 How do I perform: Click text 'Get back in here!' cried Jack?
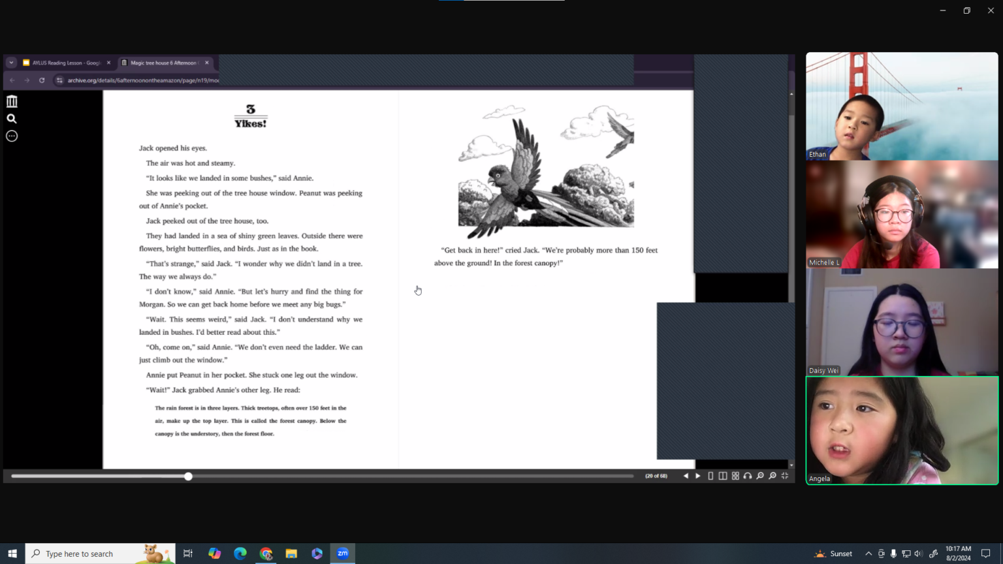coord(490,250)
